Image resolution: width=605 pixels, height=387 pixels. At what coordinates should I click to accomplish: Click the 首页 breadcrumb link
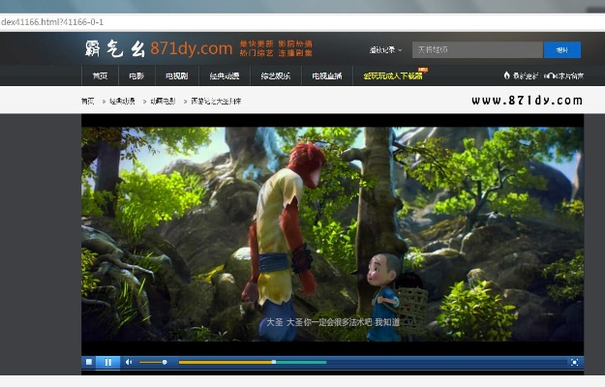[x=88, y=101]
